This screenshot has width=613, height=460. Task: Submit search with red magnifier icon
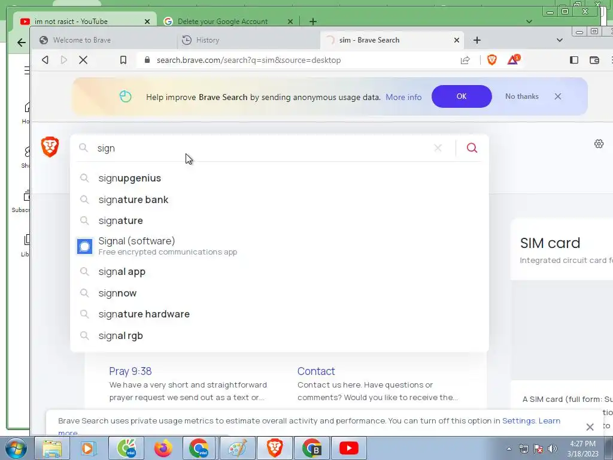pyautogui.click(x=472, y=148)
